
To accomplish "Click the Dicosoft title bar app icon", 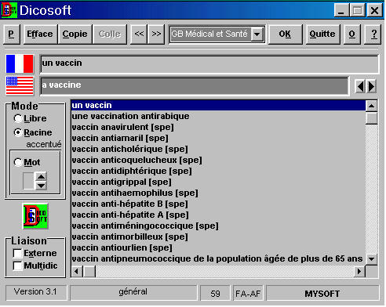I will pyautogui.click(x=9, y=10).
